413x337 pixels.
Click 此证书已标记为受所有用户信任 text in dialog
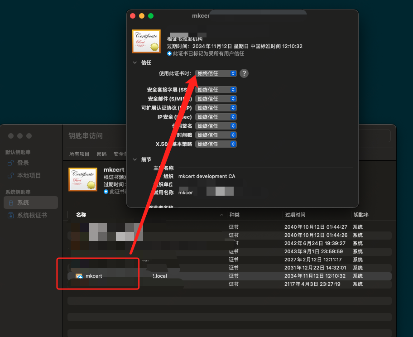pyautogui.click(x=208, y=53)
